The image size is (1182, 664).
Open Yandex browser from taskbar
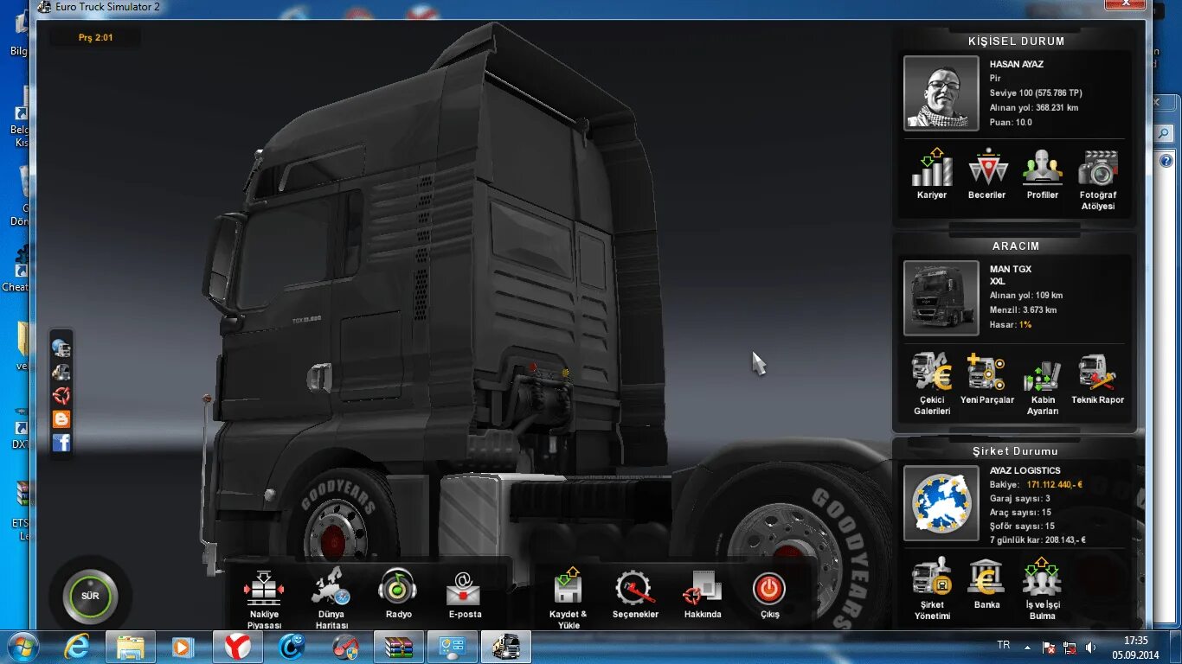coord(237,647)
